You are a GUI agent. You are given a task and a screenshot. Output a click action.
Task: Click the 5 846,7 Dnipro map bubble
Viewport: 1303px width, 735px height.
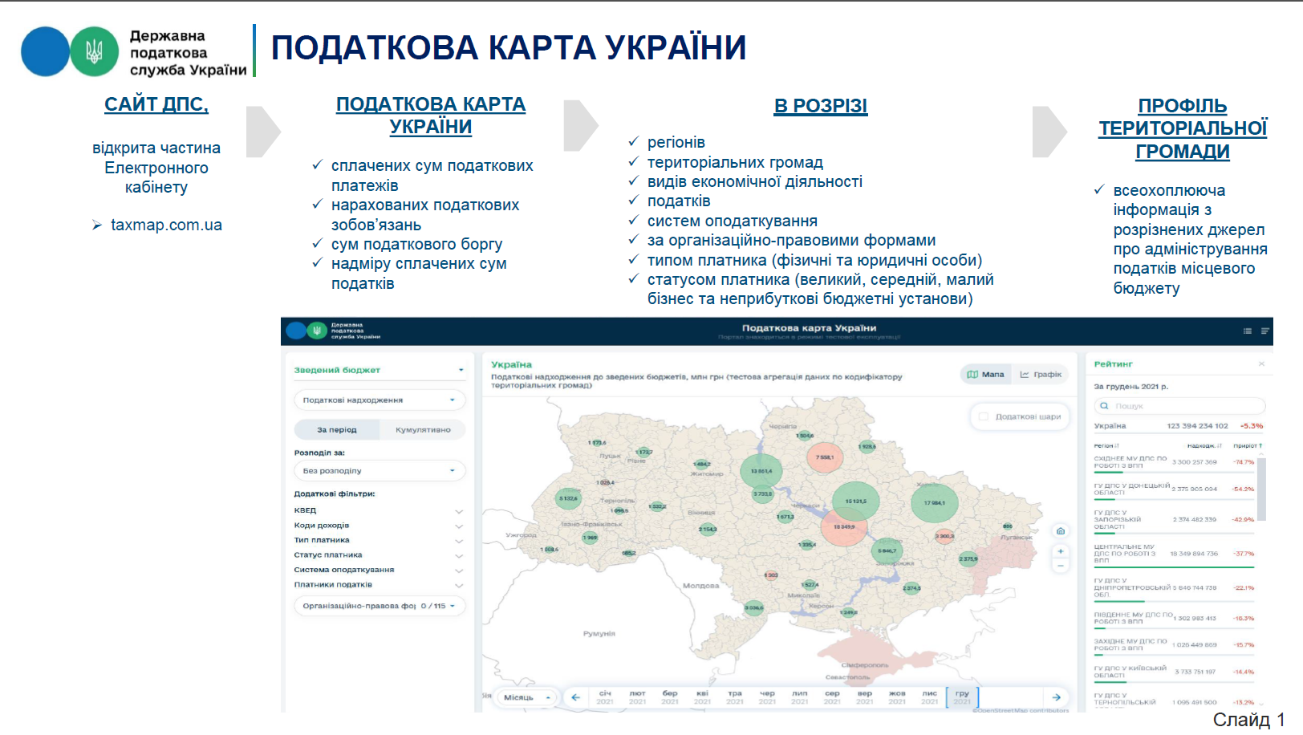click(887, 550)
